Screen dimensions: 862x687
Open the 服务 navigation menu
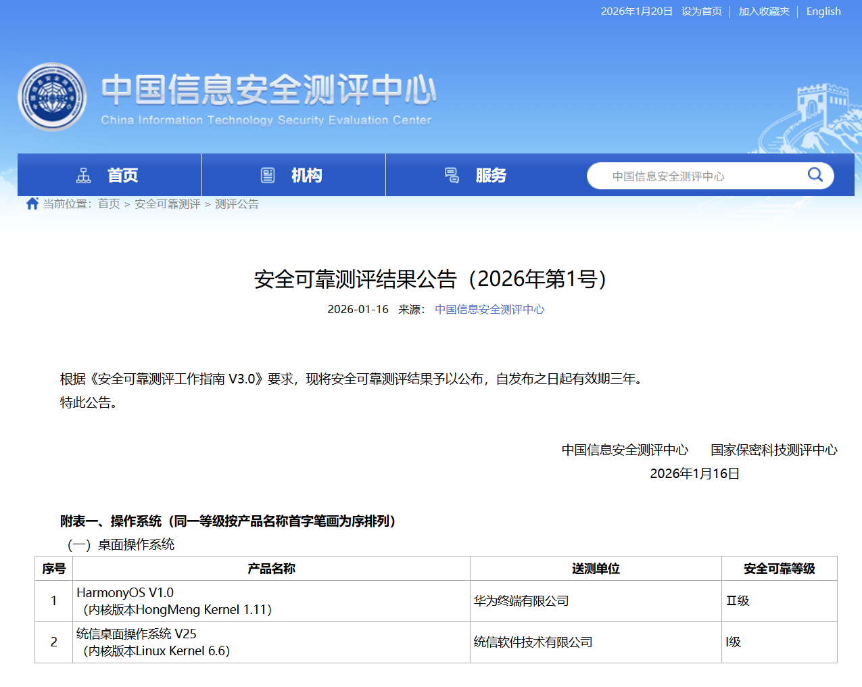[491, 176]
